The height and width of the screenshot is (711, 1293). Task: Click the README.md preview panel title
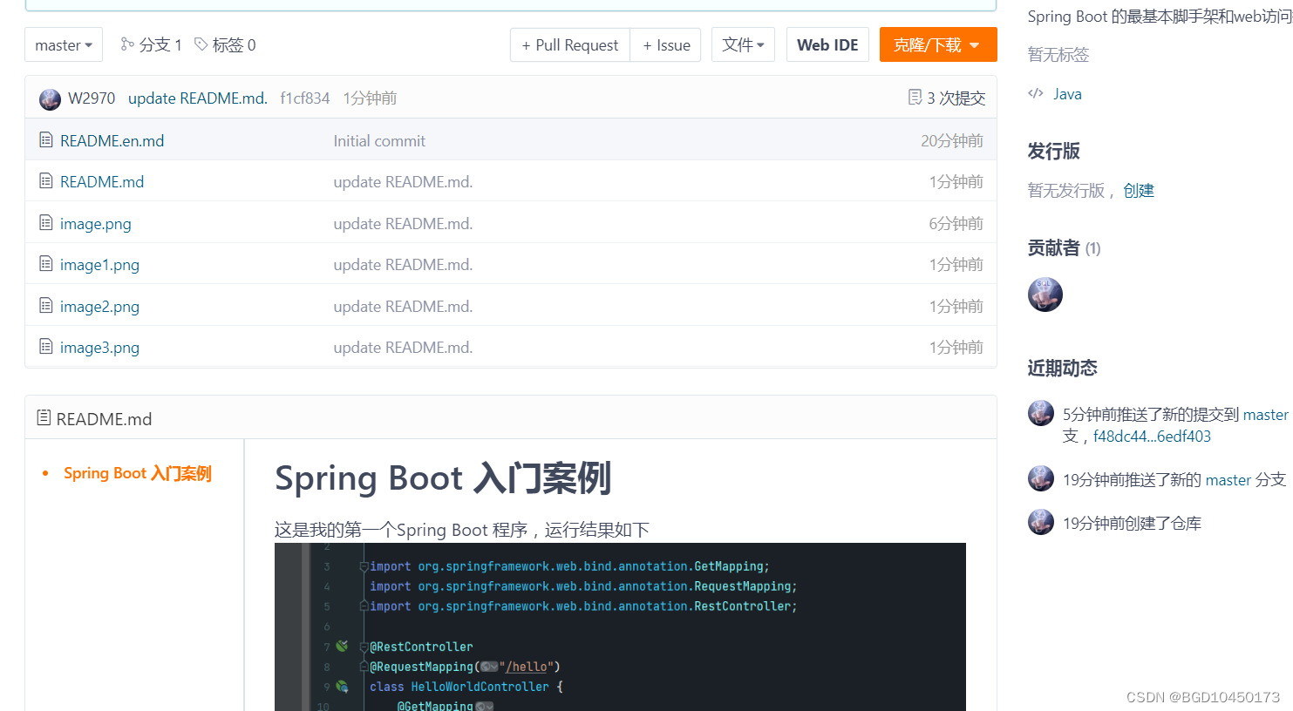pyautogui.click(x=104, y=419)
